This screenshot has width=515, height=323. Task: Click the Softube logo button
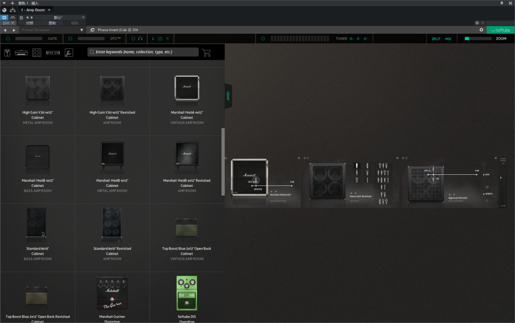click(x=500, y=30)
